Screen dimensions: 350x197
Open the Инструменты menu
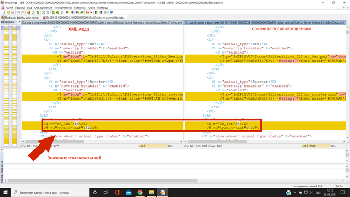coord(63,8)
